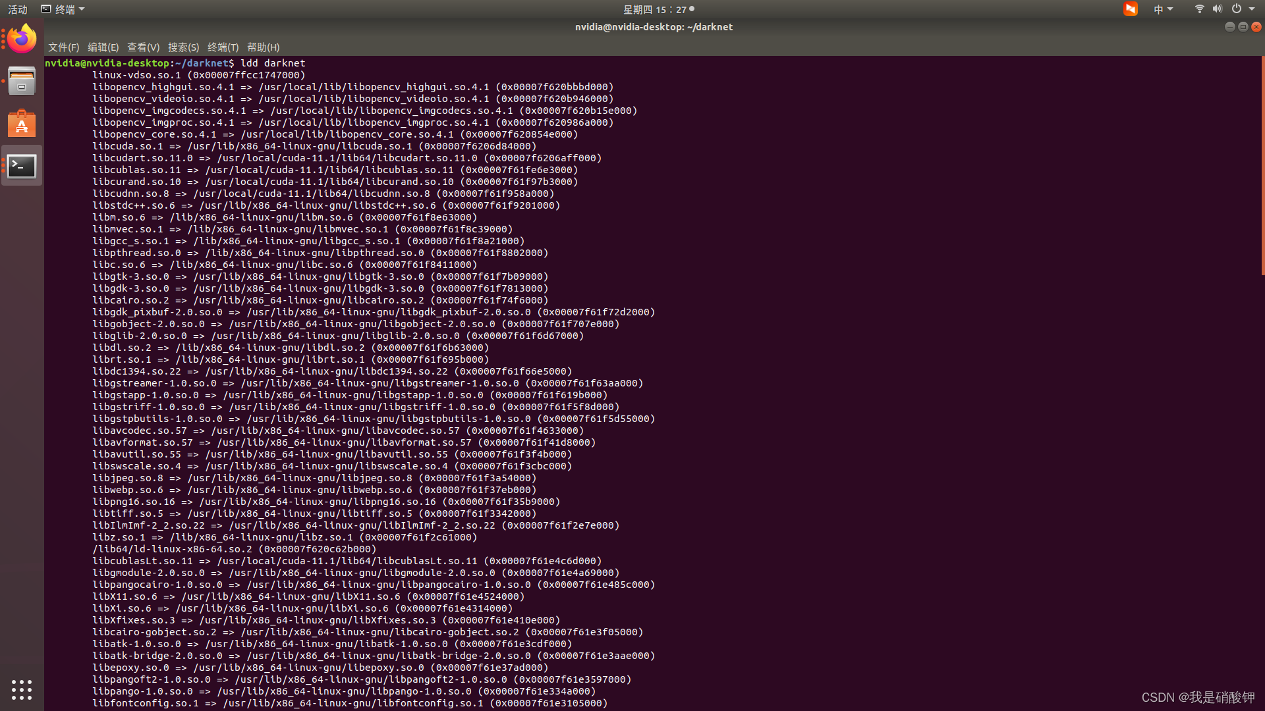Open the 帮助(H) menu
The width and height of the screenshot is (1265, 711).
[263, 47]
